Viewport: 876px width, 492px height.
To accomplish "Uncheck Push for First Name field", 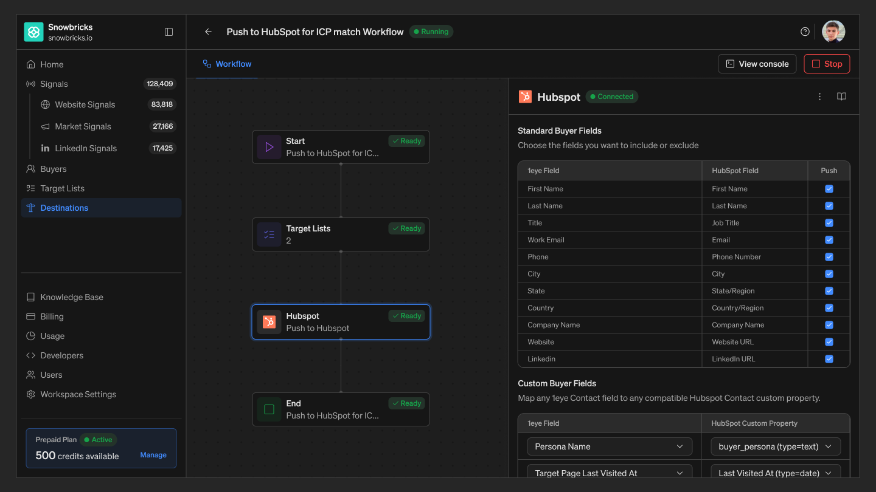I will [x=829, y=189].
